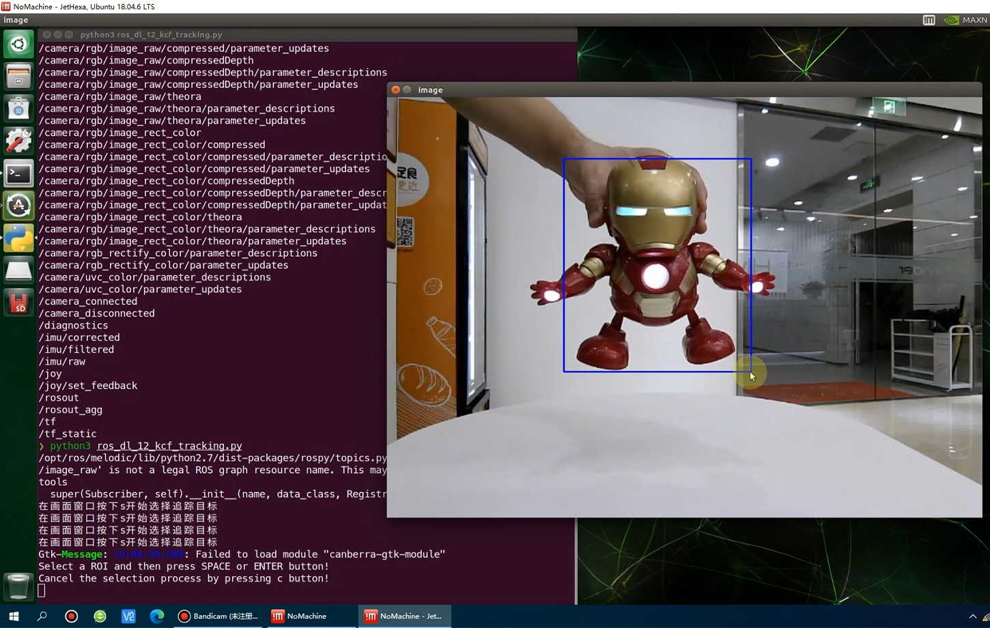Open the removable drive dock icon

coord(18,270)
